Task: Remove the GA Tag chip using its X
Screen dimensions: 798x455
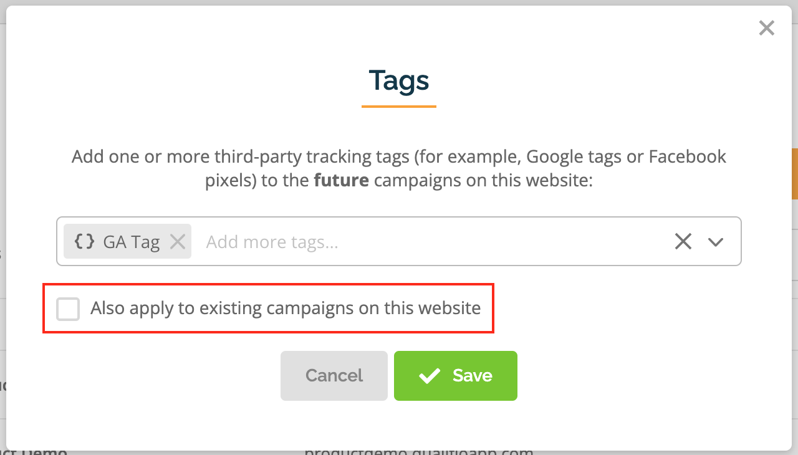Action: point(178,242)
